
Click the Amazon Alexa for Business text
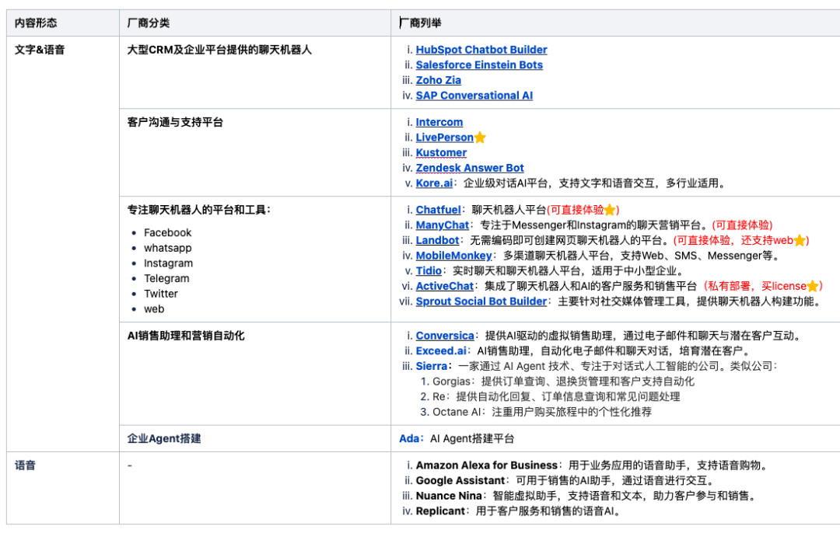click(x=486, y=465)
